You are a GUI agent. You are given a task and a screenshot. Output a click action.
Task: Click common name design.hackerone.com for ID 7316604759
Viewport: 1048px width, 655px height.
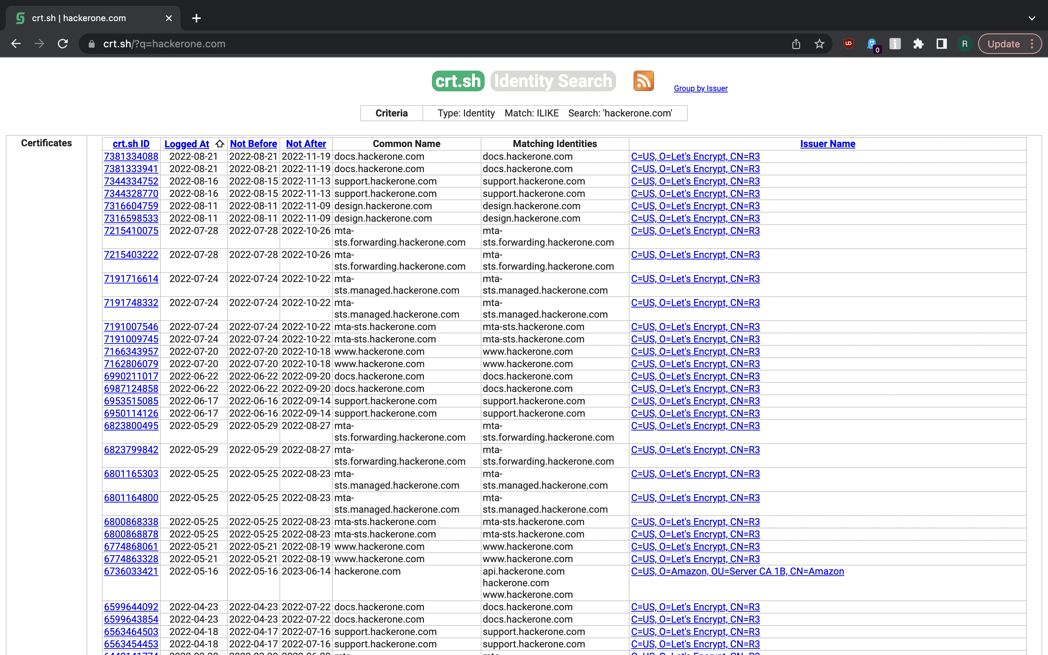pyautogui.click(x=383, y=206)
